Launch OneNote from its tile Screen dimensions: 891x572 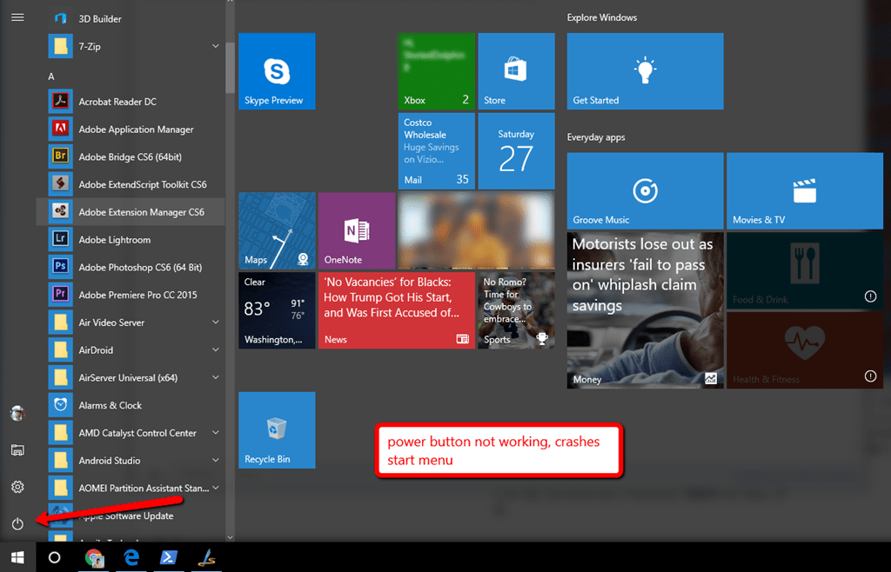coord(356,229)
